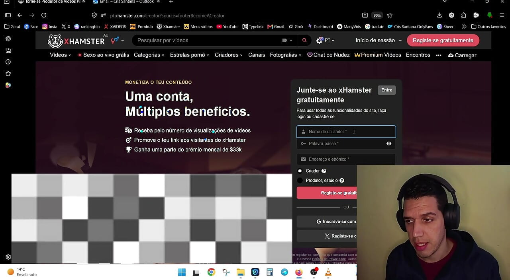Click the Entre button

tap(387, 90)
